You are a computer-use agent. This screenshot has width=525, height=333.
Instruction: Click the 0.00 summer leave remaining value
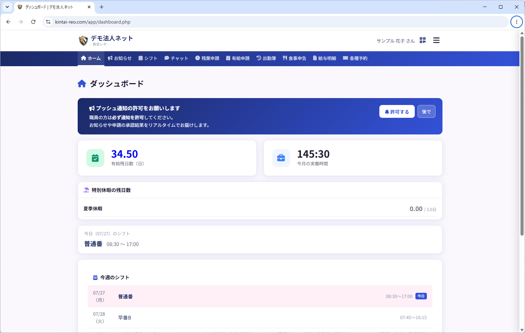pos(416,209)
